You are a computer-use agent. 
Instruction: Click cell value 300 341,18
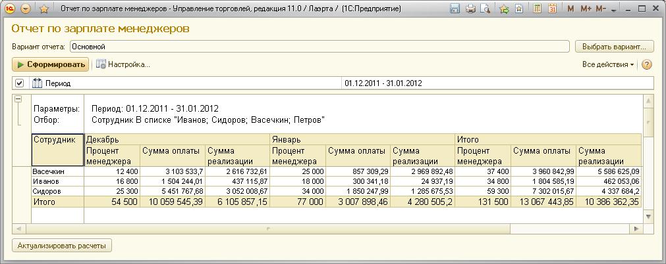point(358,181)
